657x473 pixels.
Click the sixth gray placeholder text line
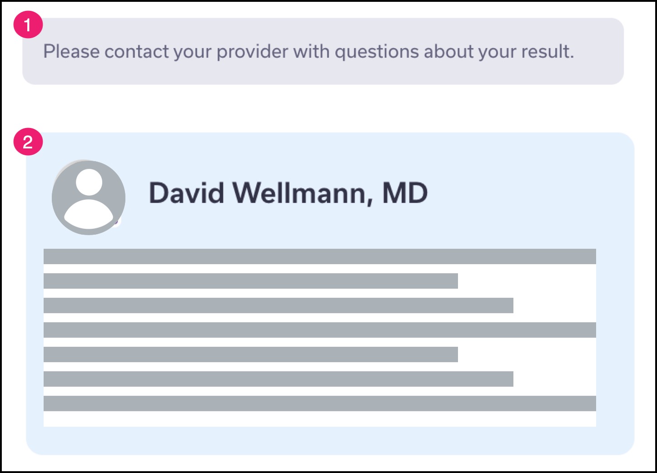click(x=279, y=379)
